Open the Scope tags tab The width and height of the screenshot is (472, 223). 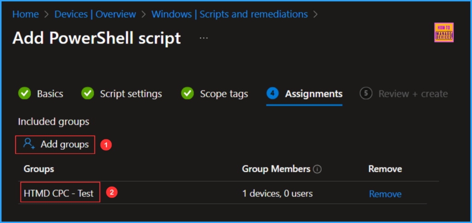(x=224, y=94)
